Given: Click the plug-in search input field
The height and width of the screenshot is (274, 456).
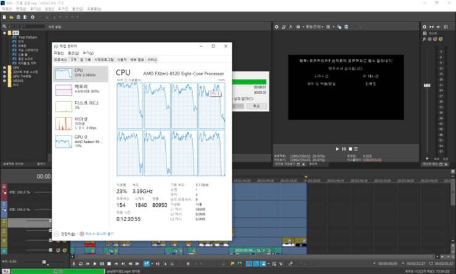Looking at the screenshot, I should point(26,26).
